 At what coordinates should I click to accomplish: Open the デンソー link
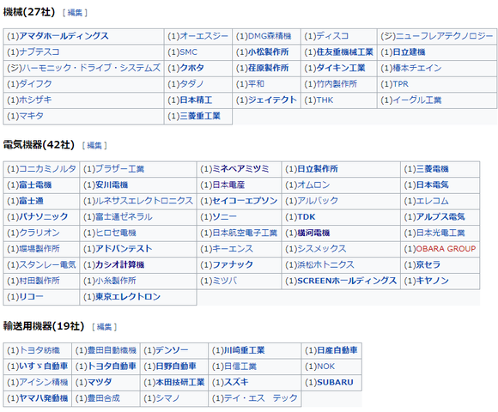click(172, 350)
